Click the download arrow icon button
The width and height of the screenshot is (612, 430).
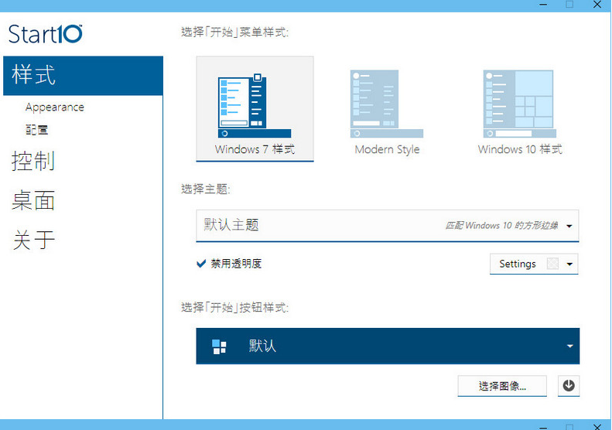coord(569,386)
